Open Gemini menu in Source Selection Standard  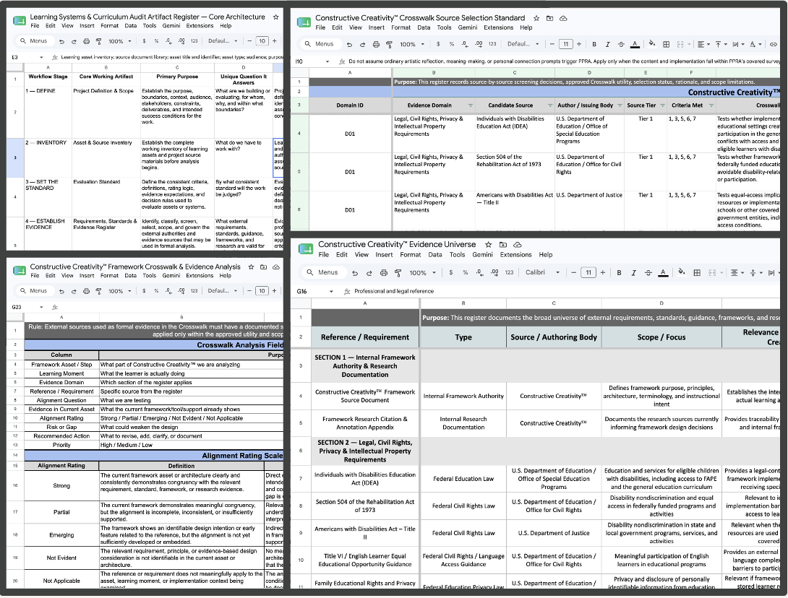(x=467, y=27)
